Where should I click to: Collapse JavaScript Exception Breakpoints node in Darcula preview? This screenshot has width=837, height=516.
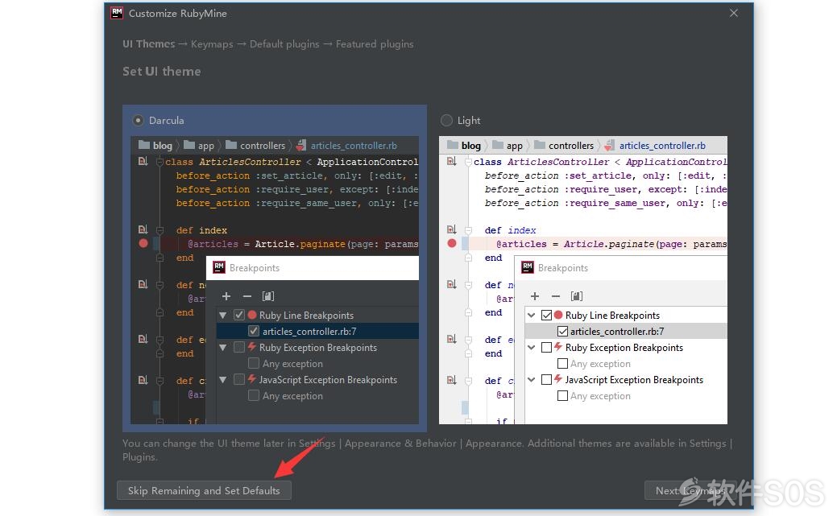point(223,379)
